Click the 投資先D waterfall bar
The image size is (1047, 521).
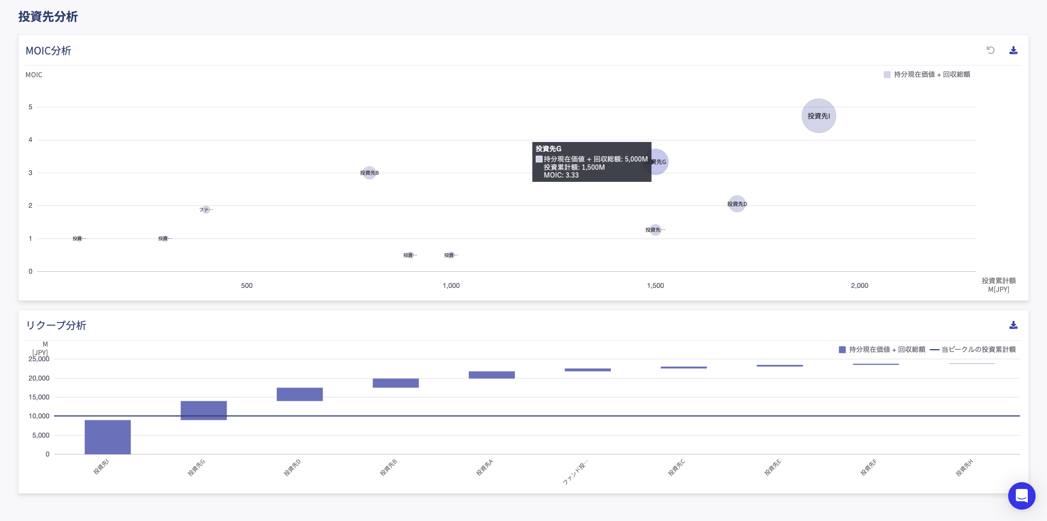tap(299, 394)
